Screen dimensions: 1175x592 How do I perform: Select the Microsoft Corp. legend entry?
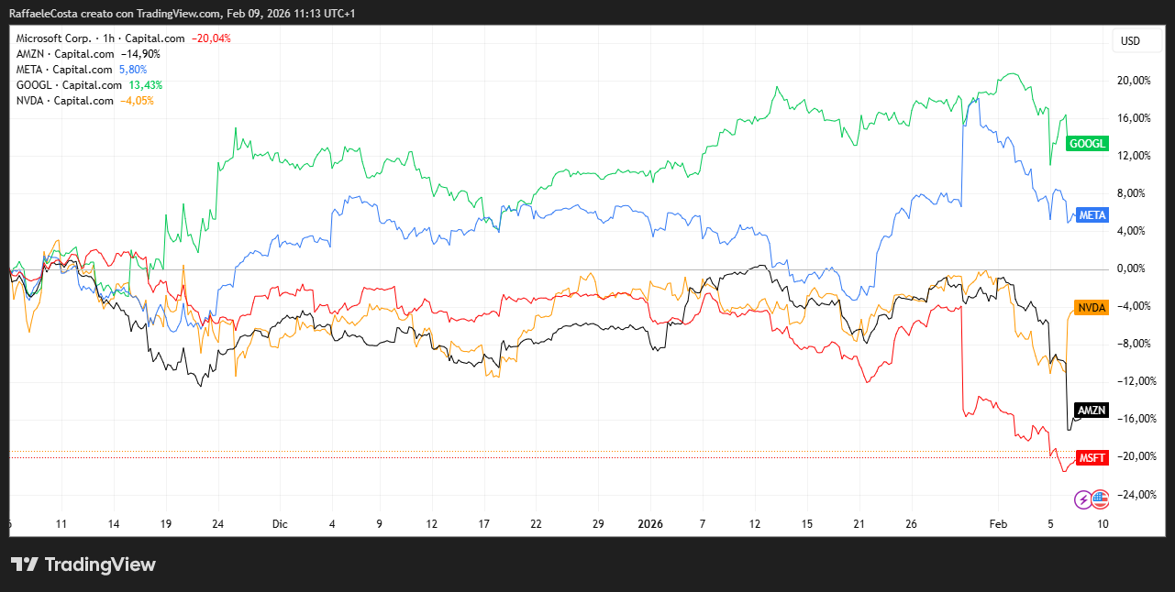tap(55, 38)
